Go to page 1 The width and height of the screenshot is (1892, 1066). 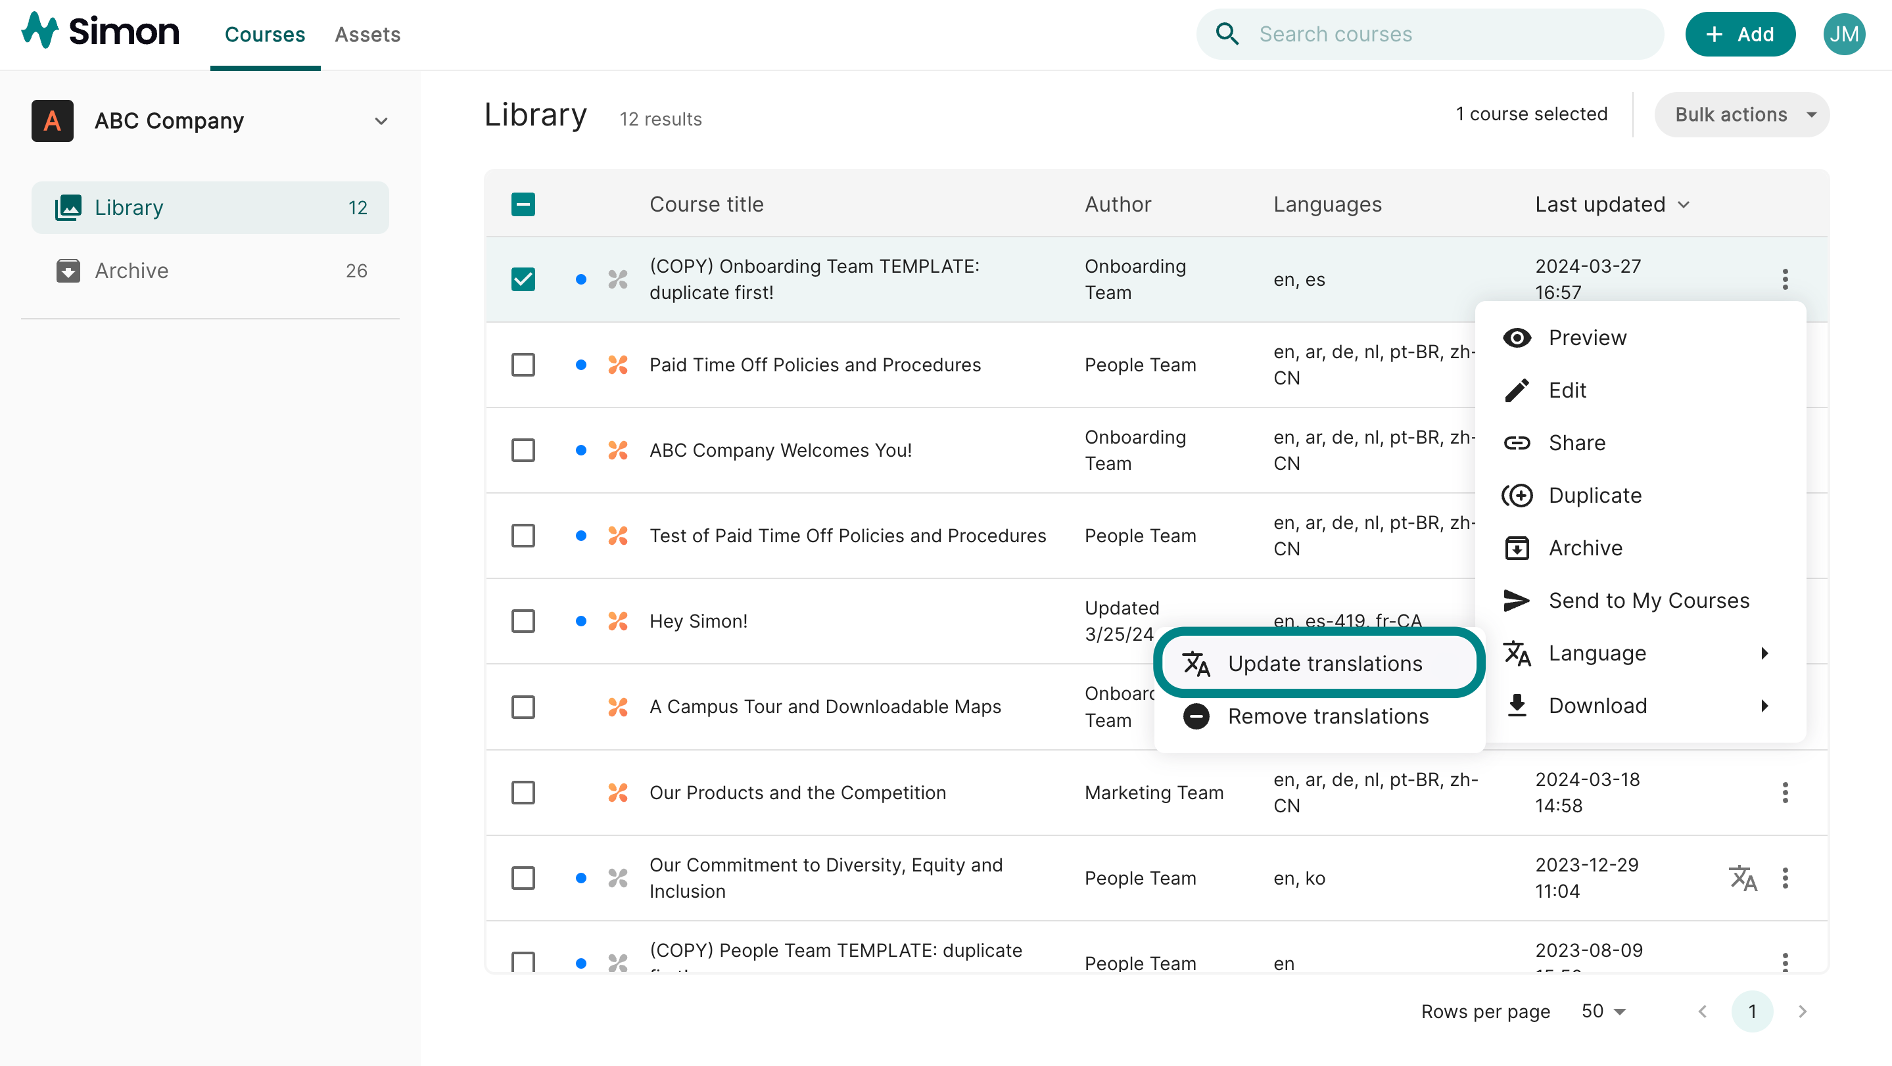pyautogui.click(x=1753, y=1011)
